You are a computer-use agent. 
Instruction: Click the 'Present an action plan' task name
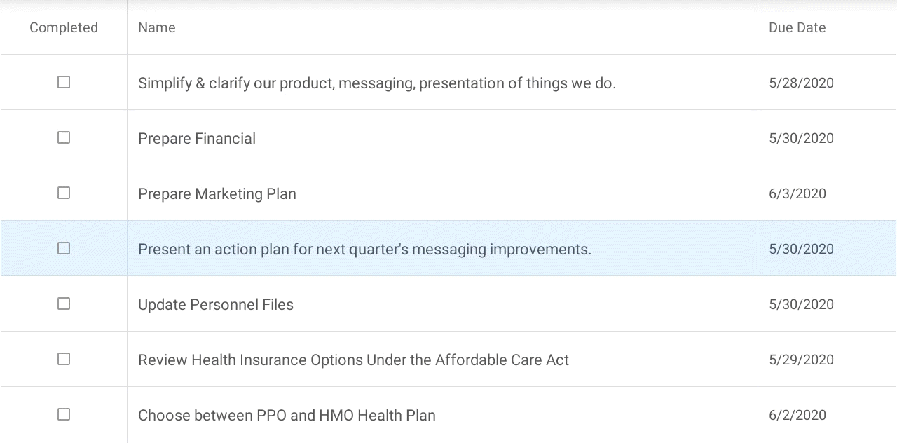pos(364,249)
